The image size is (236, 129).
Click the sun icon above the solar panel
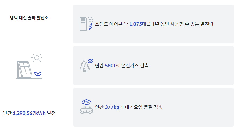(x=37, y=58)
